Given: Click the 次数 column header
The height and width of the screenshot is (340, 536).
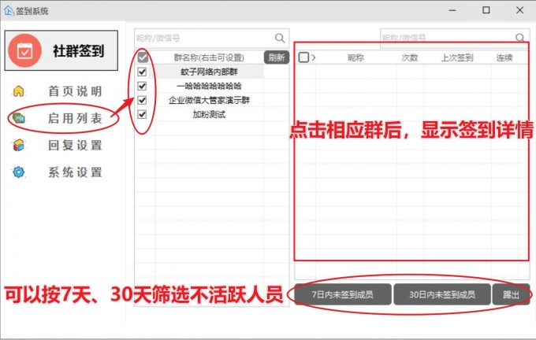Looking at the screenshot, I should 410,57.
